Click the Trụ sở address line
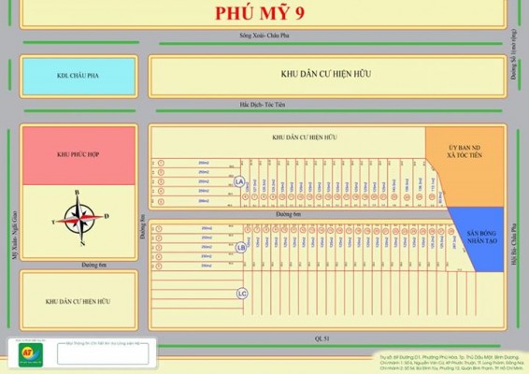 coord(450,357)
